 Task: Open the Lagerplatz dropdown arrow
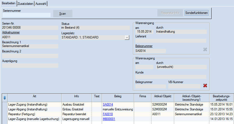127,38
